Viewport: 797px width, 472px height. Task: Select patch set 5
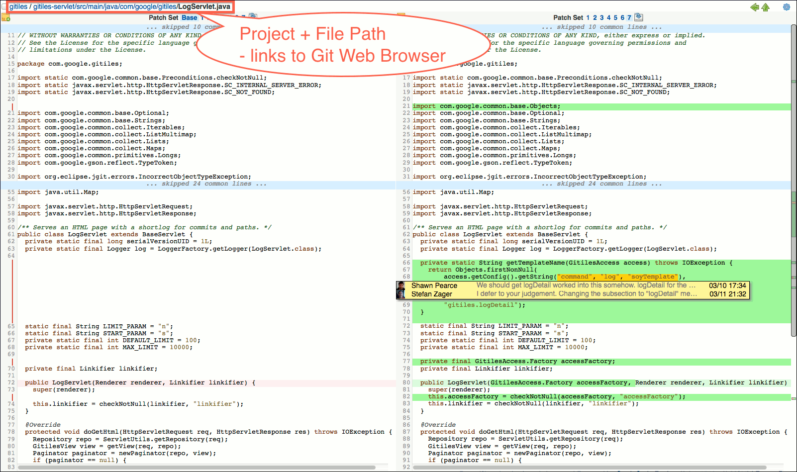(x=615, y=17)
